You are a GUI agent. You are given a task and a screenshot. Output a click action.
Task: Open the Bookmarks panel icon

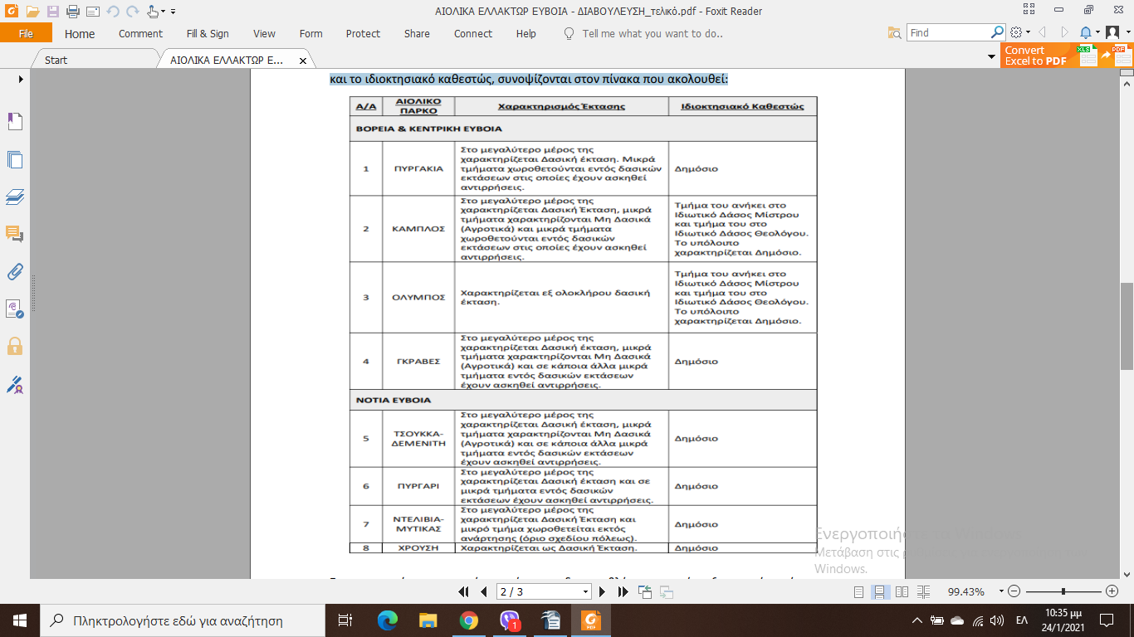15,122
